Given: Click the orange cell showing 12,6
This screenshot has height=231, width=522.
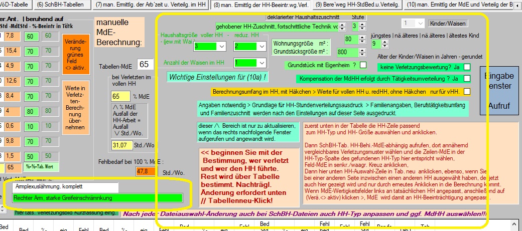Looking at the screenshot, I should [x=13, y=81].
